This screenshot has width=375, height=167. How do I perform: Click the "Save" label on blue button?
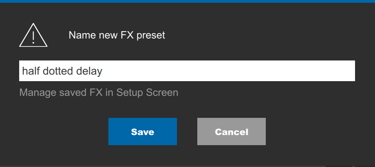pos(142,132)
